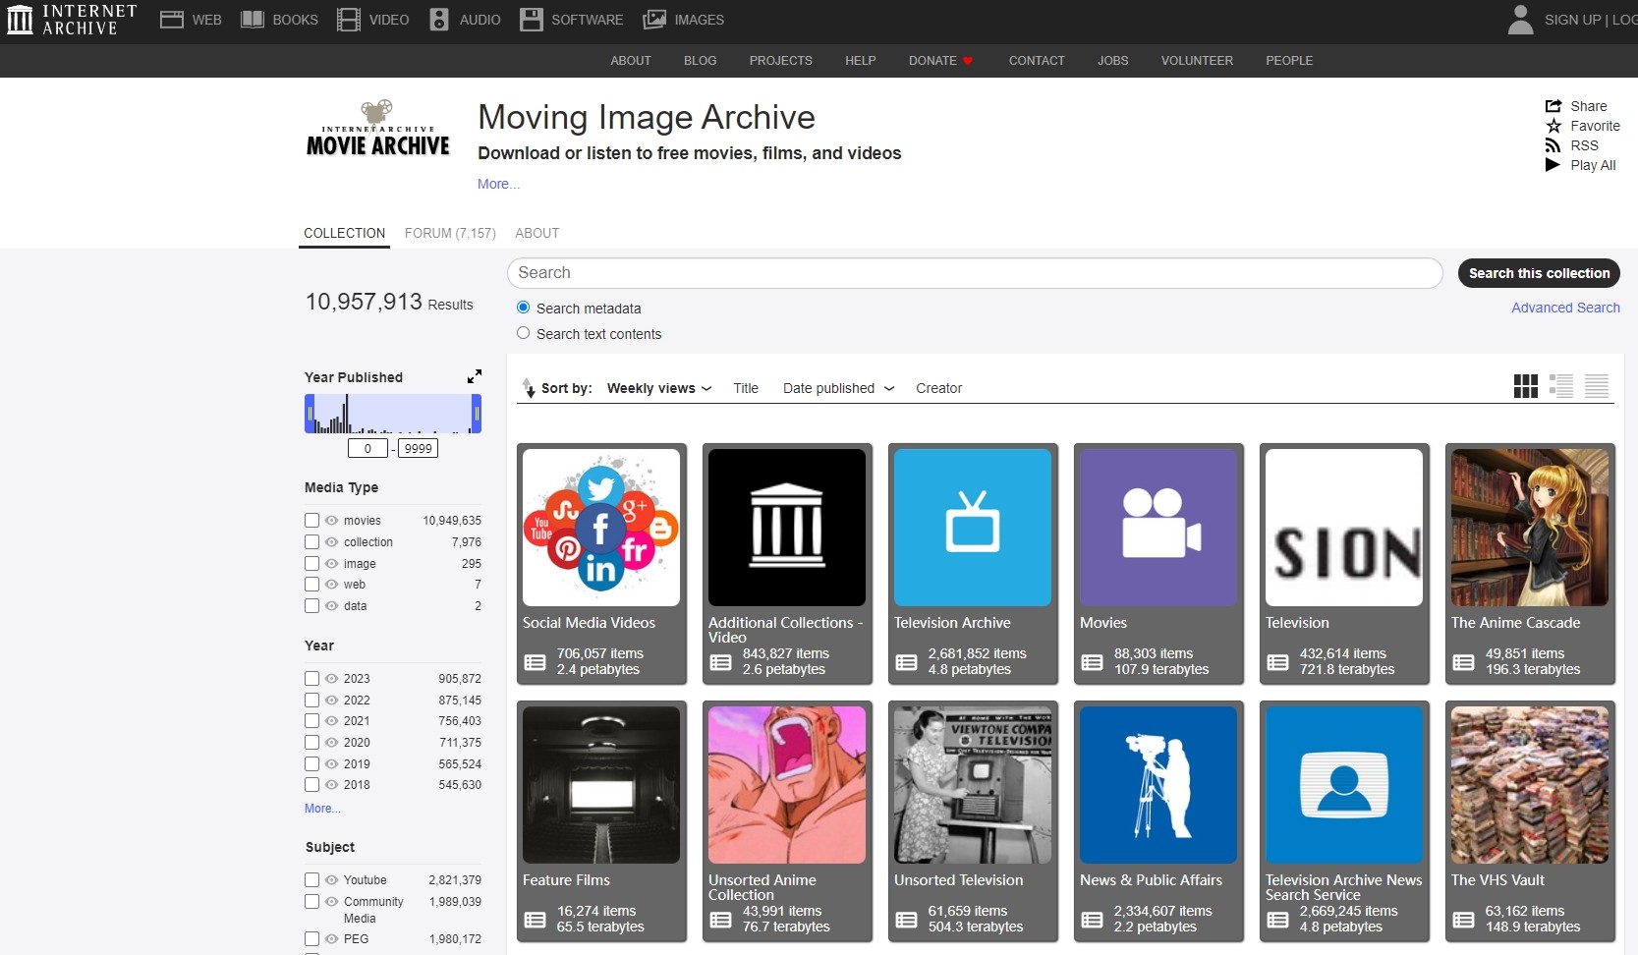1638x955 pixels.
Task: Enable the Search text contents option
Action: (x=523, y=333)
